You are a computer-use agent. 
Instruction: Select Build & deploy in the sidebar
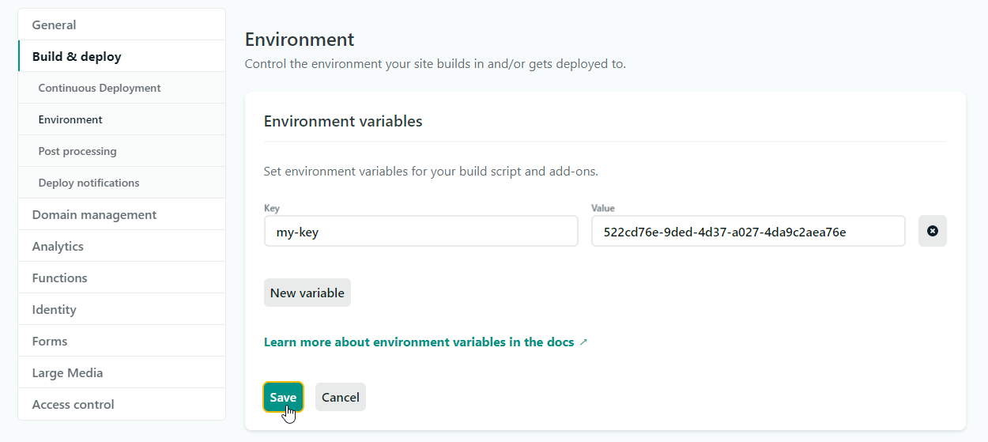tap(77, 56)
